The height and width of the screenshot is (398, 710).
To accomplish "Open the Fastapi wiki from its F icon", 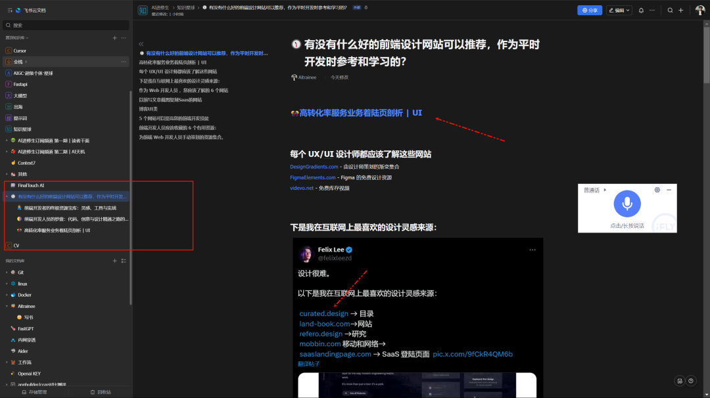I will (x=9, y=84).
